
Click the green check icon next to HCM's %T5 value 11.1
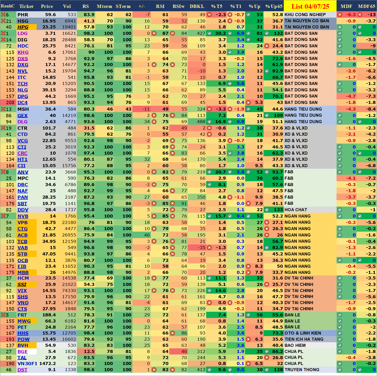(209, 278)
